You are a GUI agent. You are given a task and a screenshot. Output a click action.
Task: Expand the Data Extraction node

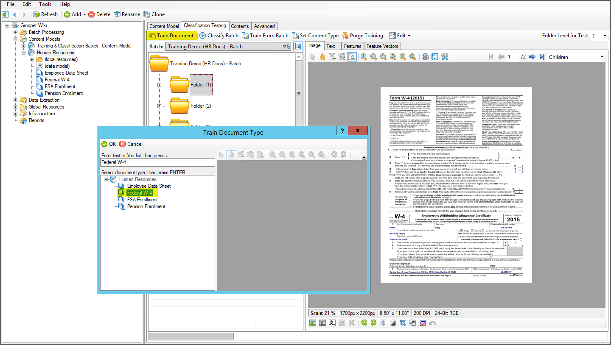coord(16,100)
